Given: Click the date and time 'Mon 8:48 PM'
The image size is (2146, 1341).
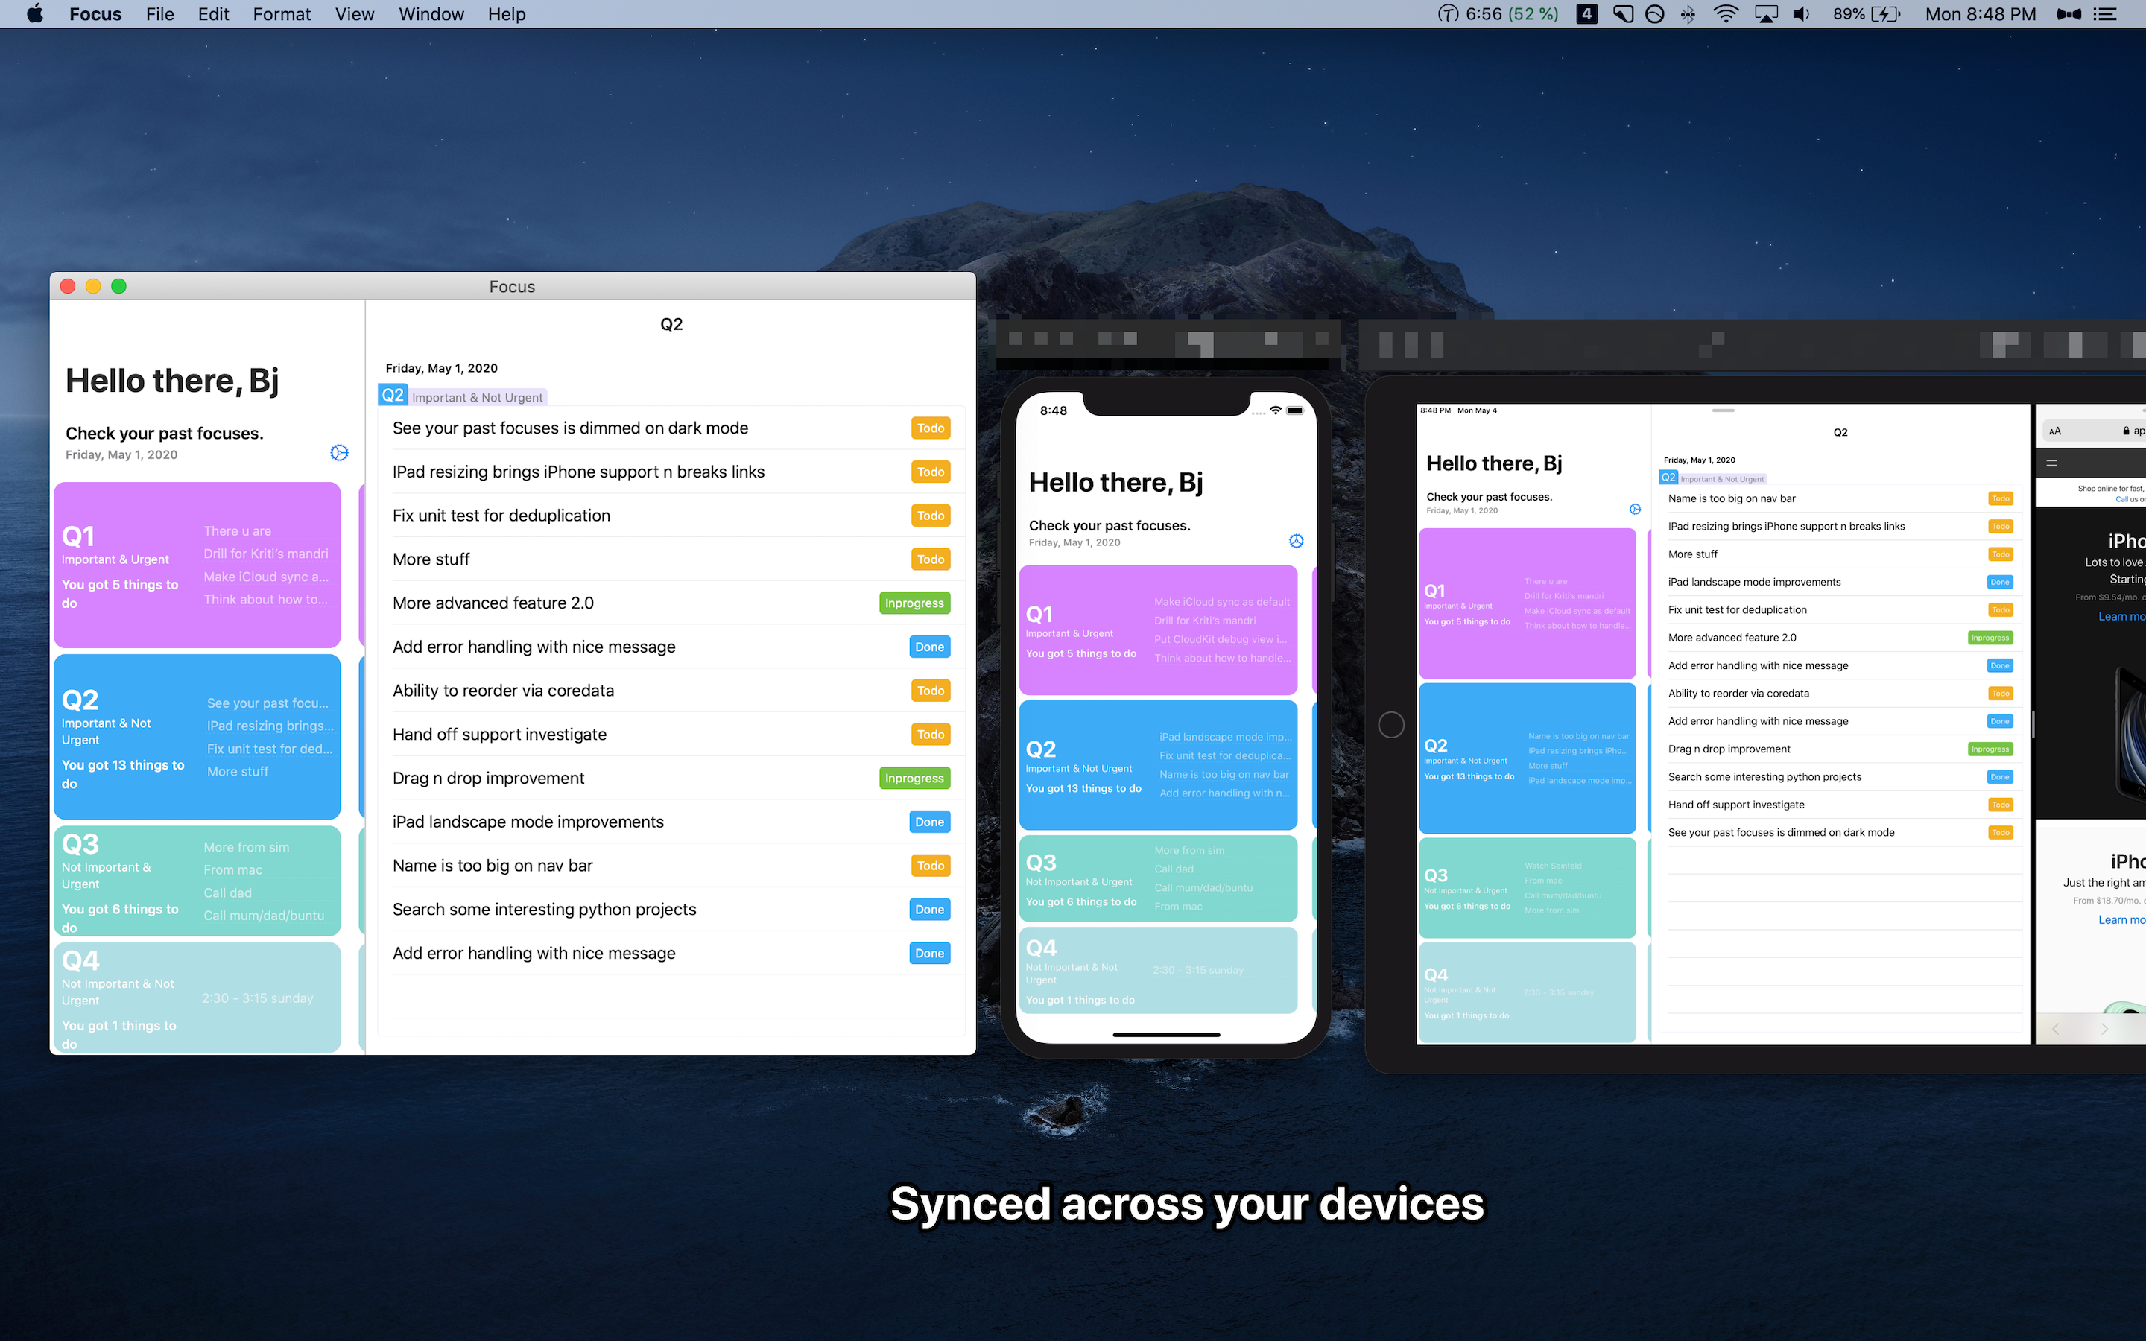Looking at the screenshot, I should pyautogui.click(x=1980, y=13).
